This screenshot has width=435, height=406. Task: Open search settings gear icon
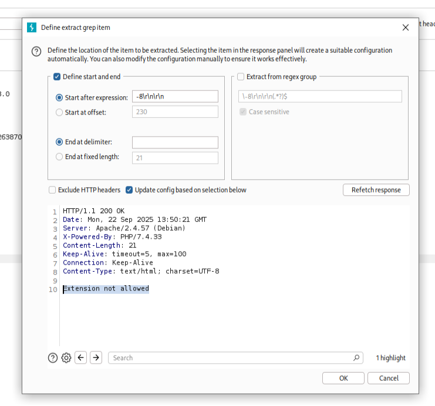point(66,357)
